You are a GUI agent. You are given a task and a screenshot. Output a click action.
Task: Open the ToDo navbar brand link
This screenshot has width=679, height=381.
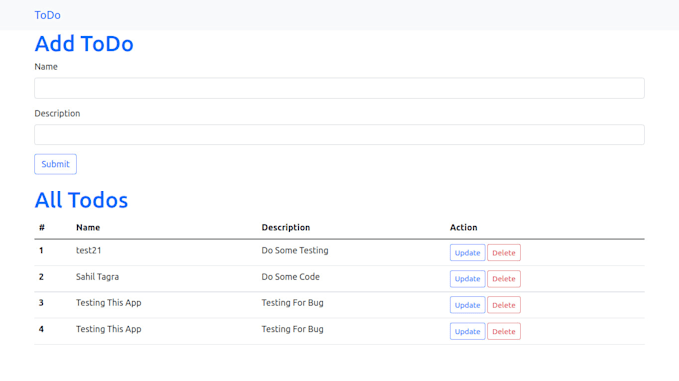point(47,15)
